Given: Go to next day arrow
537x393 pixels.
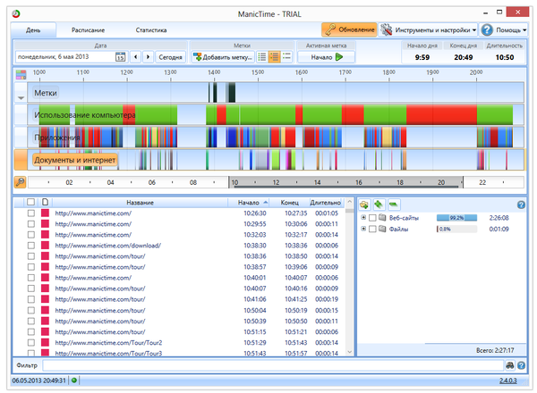Looking at the screenshot, I should pos(148,57).
